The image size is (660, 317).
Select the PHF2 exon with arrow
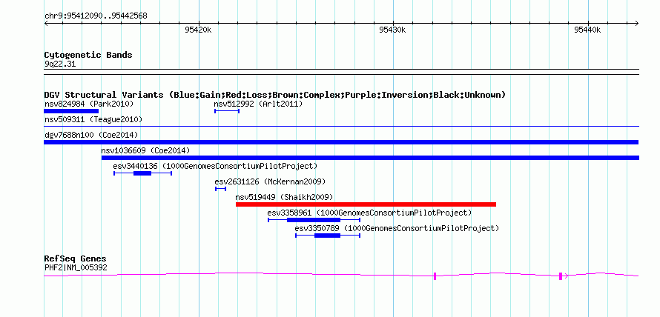(561, 276)
